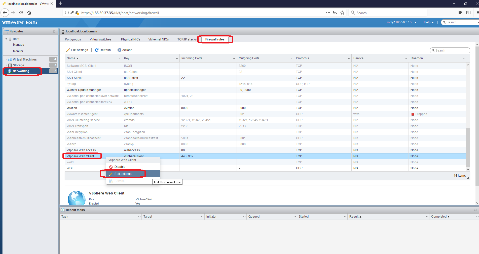The image size is (479, 254).
Task: Select vCenter Update Manager row
Action: pos(265,90)
